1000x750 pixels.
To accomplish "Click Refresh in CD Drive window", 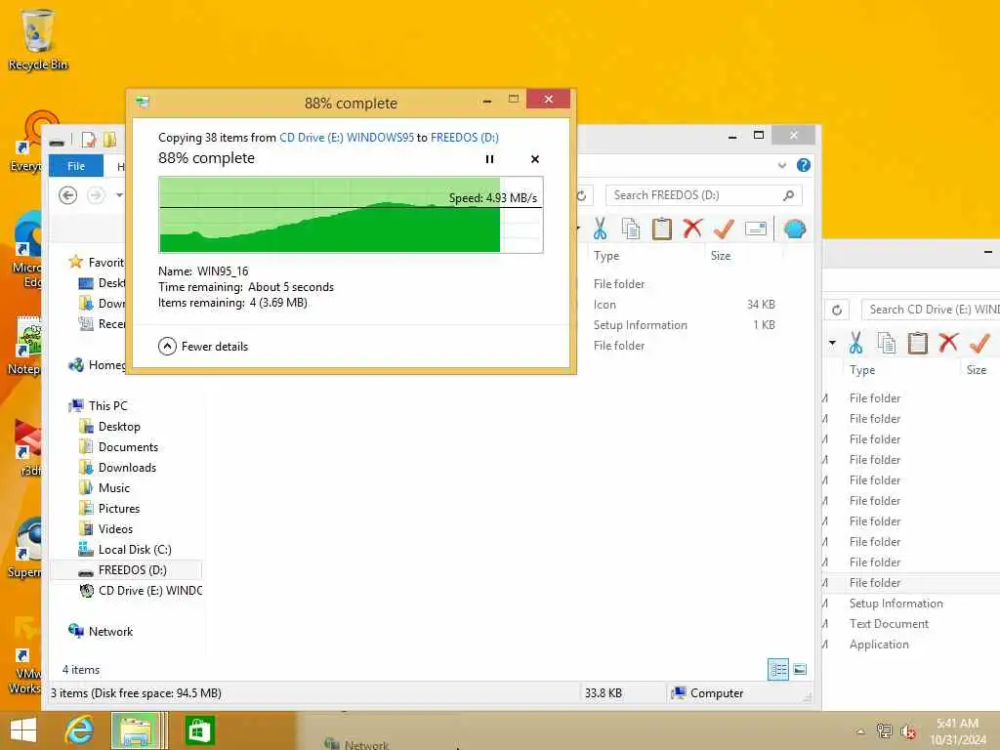I will tap(837, 310).
